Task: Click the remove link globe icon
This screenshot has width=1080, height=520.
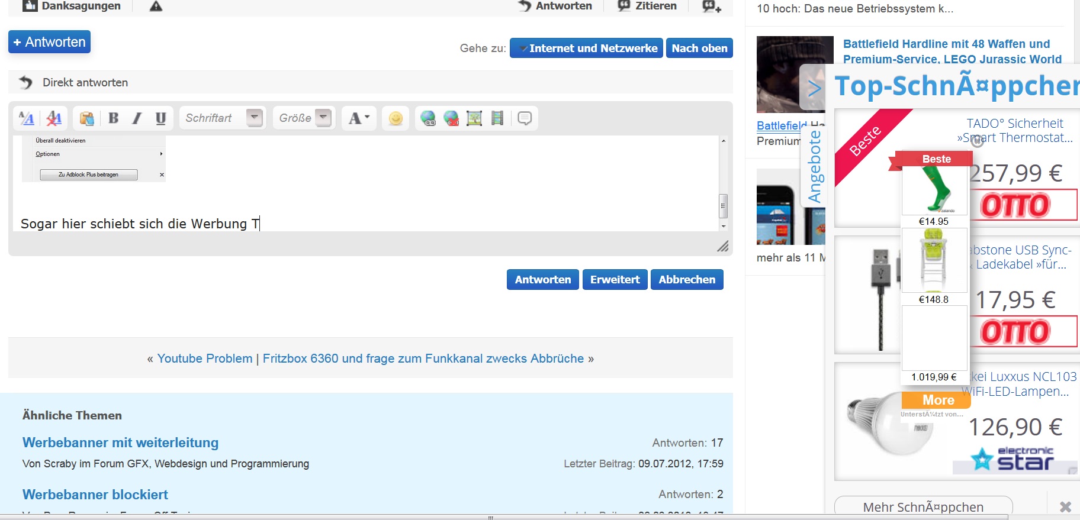Action: pos(451,118)
